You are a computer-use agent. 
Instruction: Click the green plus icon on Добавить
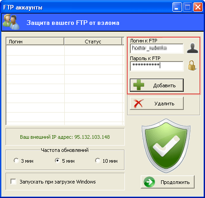point(138,85)
